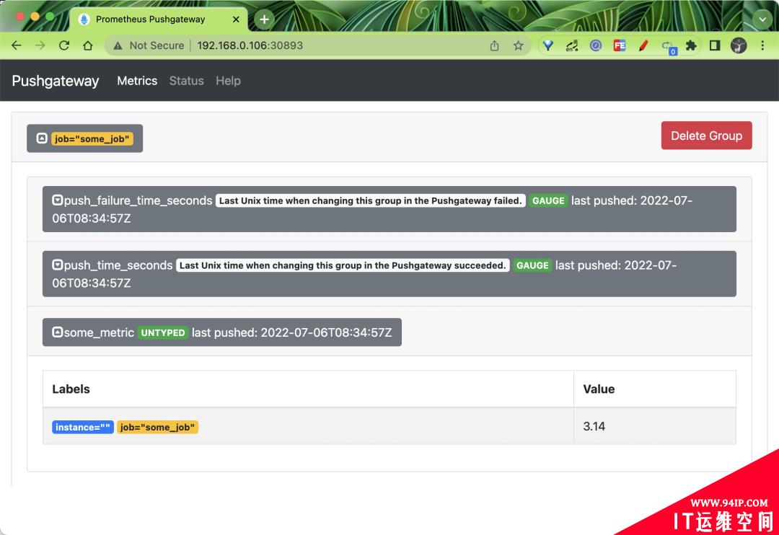
Task: Click the blue circular extension icon
Action: [596, 45]
